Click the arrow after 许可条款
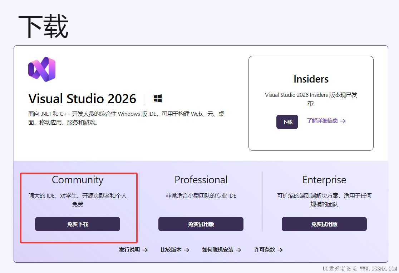 point(280,250)
